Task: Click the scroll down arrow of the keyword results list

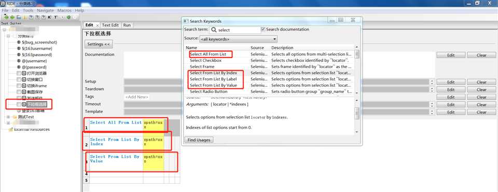Action: coord(357,92)
